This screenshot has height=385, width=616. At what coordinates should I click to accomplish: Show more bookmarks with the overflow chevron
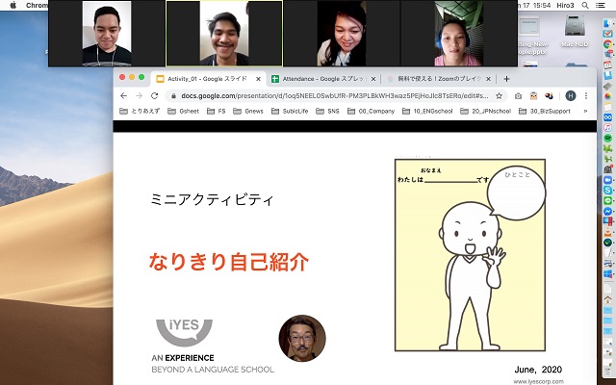click(585, 112)
